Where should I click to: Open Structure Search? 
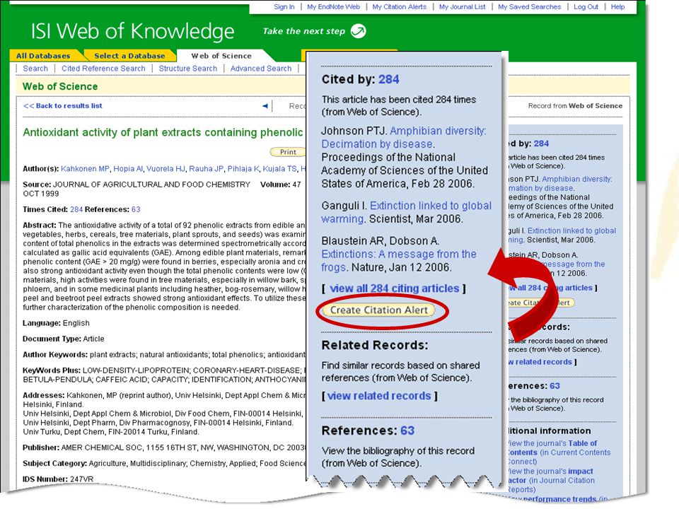click(188, 69)
